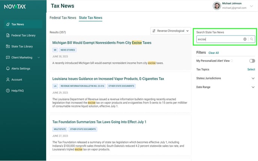Screen dimensions: 258x161
Task: Click the Tax News bell icon in sidebar
Action: (8, 24)
